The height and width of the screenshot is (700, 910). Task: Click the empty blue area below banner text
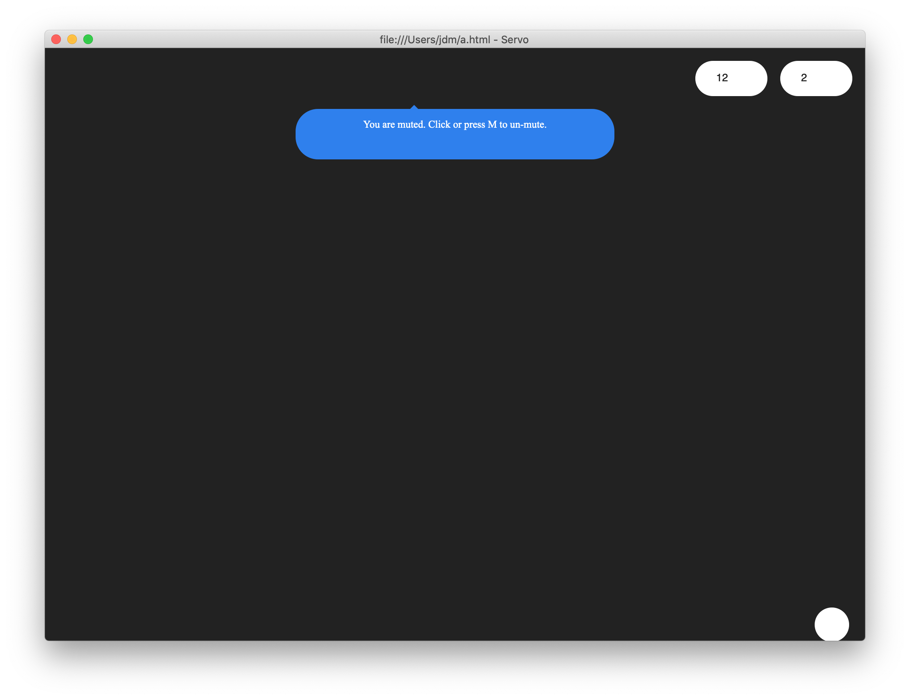(x=455, y=146)
